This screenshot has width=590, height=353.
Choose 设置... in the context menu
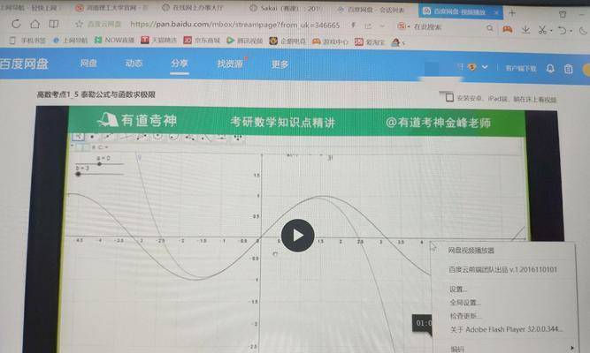[x=458, y=289]
